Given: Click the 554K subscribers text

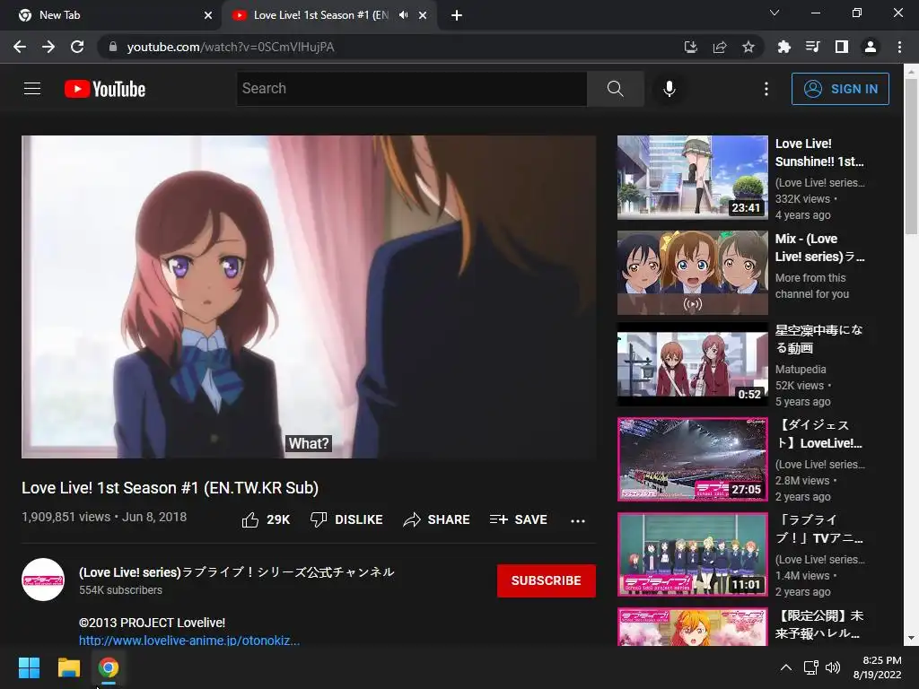Looking at the screenshot, I should click(120, 590).
